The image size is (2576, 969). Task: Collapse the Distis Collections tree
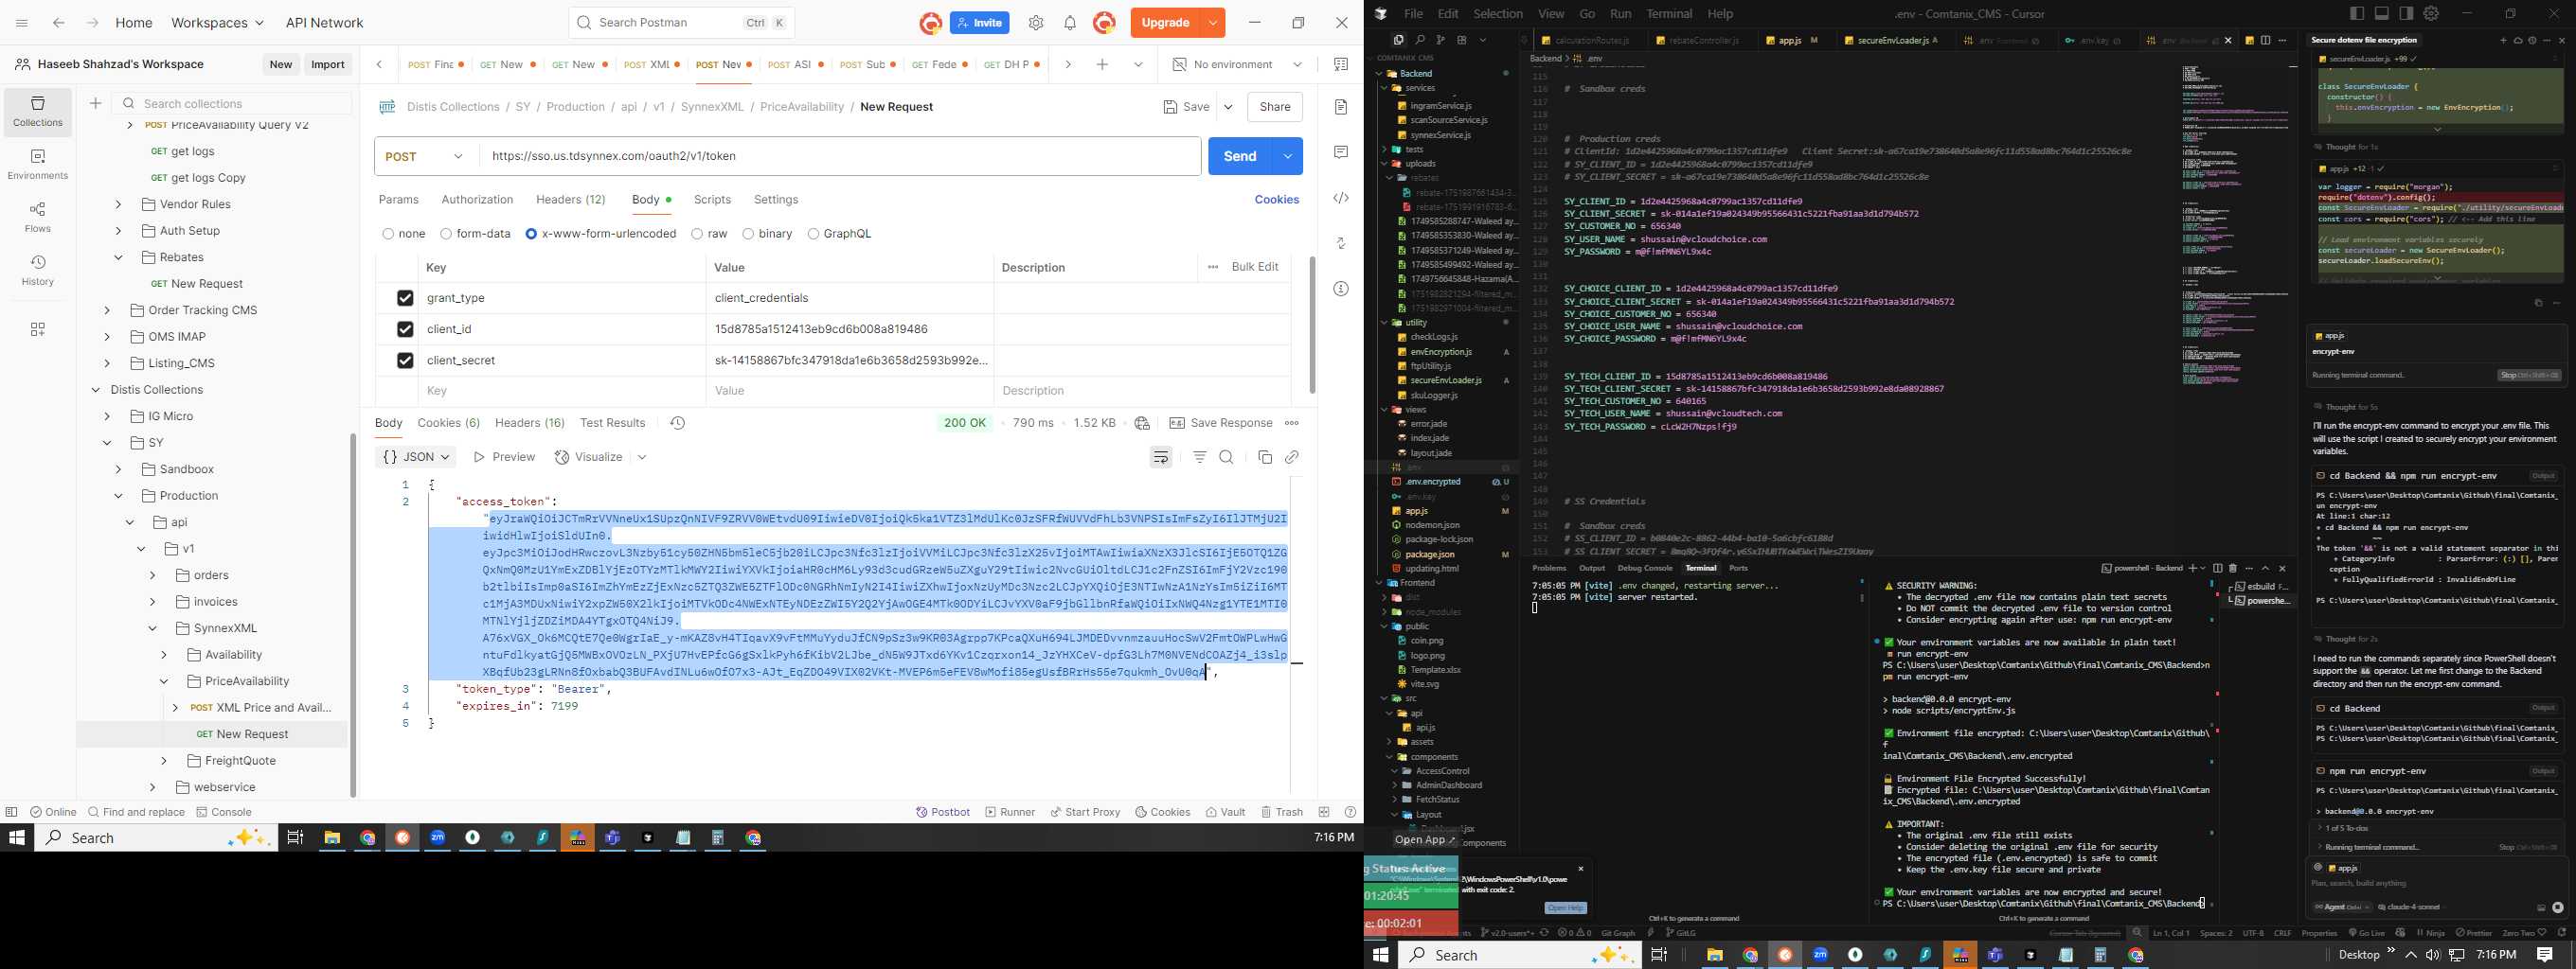pos(96,390)
